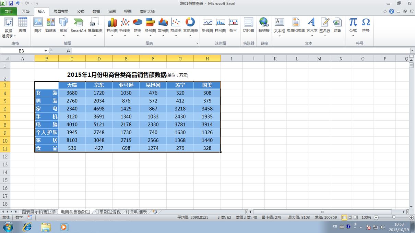Select row header 8

pos(5,125)
